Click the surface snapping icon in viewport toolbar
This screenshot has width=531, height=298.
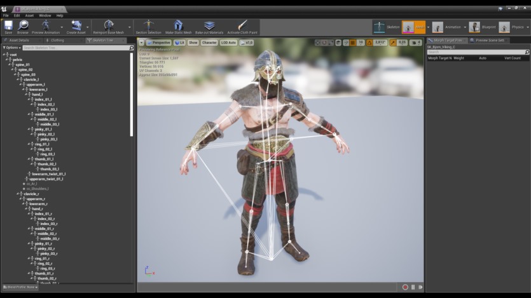click(x=346, y=43)
